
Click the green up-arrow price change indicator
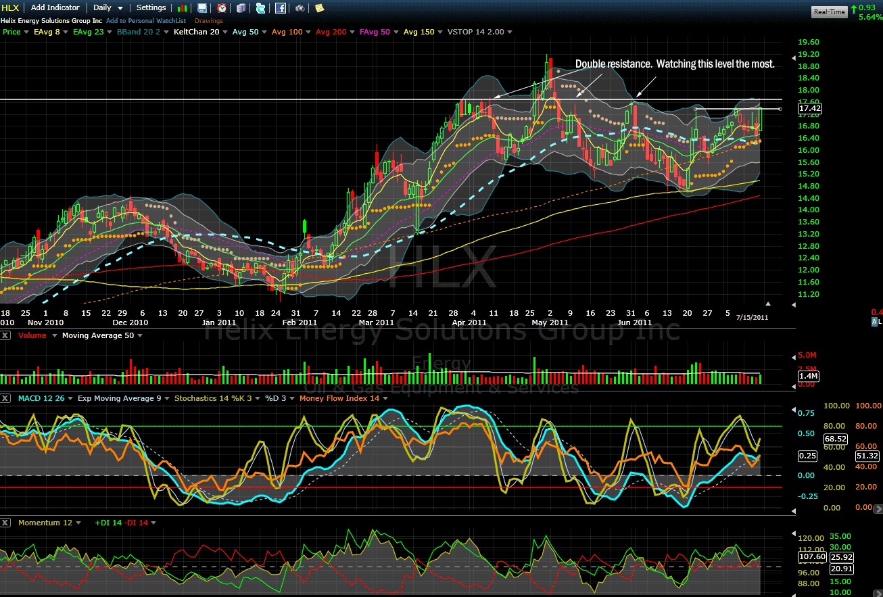tap(854, 9)
